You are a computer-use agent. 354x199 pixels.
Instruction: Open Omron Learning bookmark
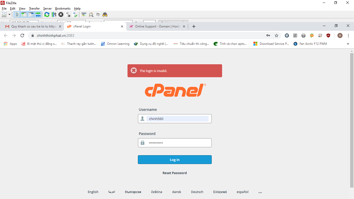pyautogui.click(x=115, y=44)
